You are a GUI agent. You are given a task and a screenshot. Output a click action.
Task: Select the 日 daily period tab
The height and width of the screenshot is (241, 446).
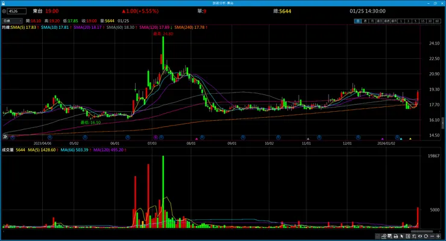coord(358,21)
